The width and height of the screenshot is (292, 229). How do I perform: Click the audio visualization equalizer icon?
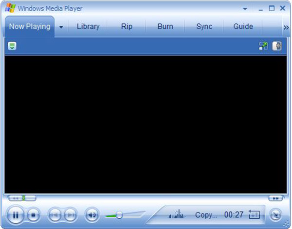177,214
